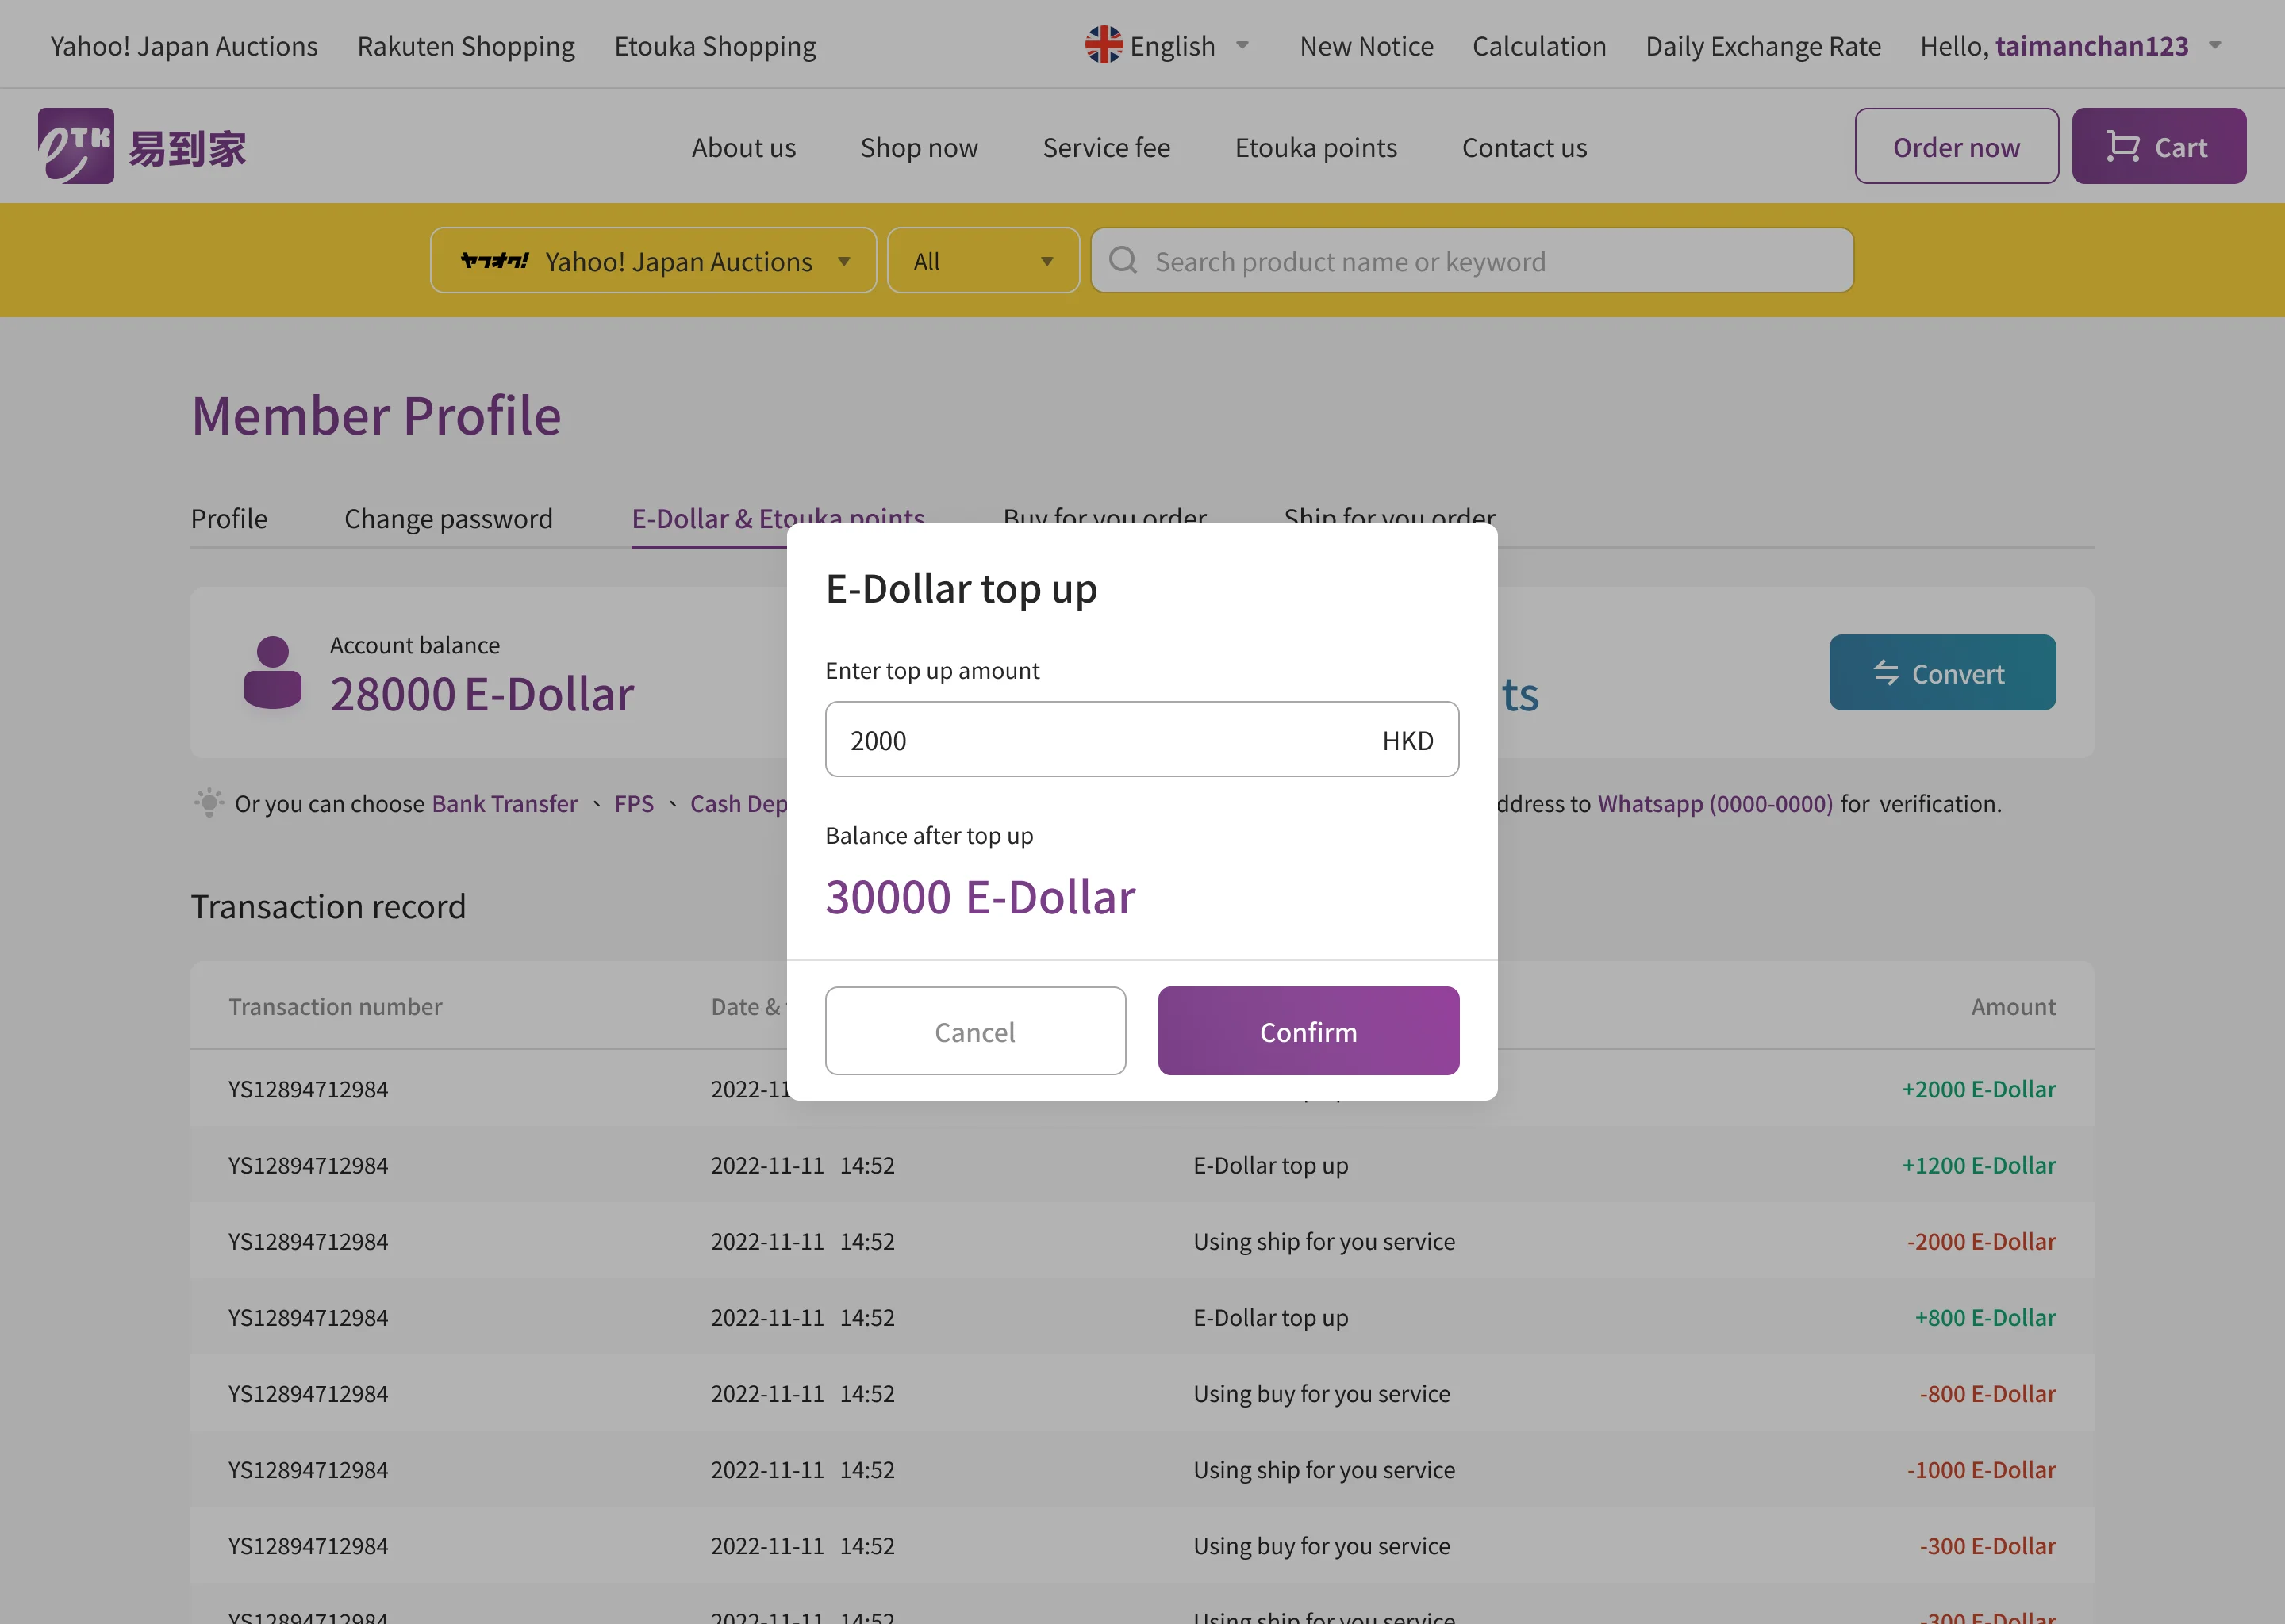Switch to the Change password tab

[x=448, y=518]
